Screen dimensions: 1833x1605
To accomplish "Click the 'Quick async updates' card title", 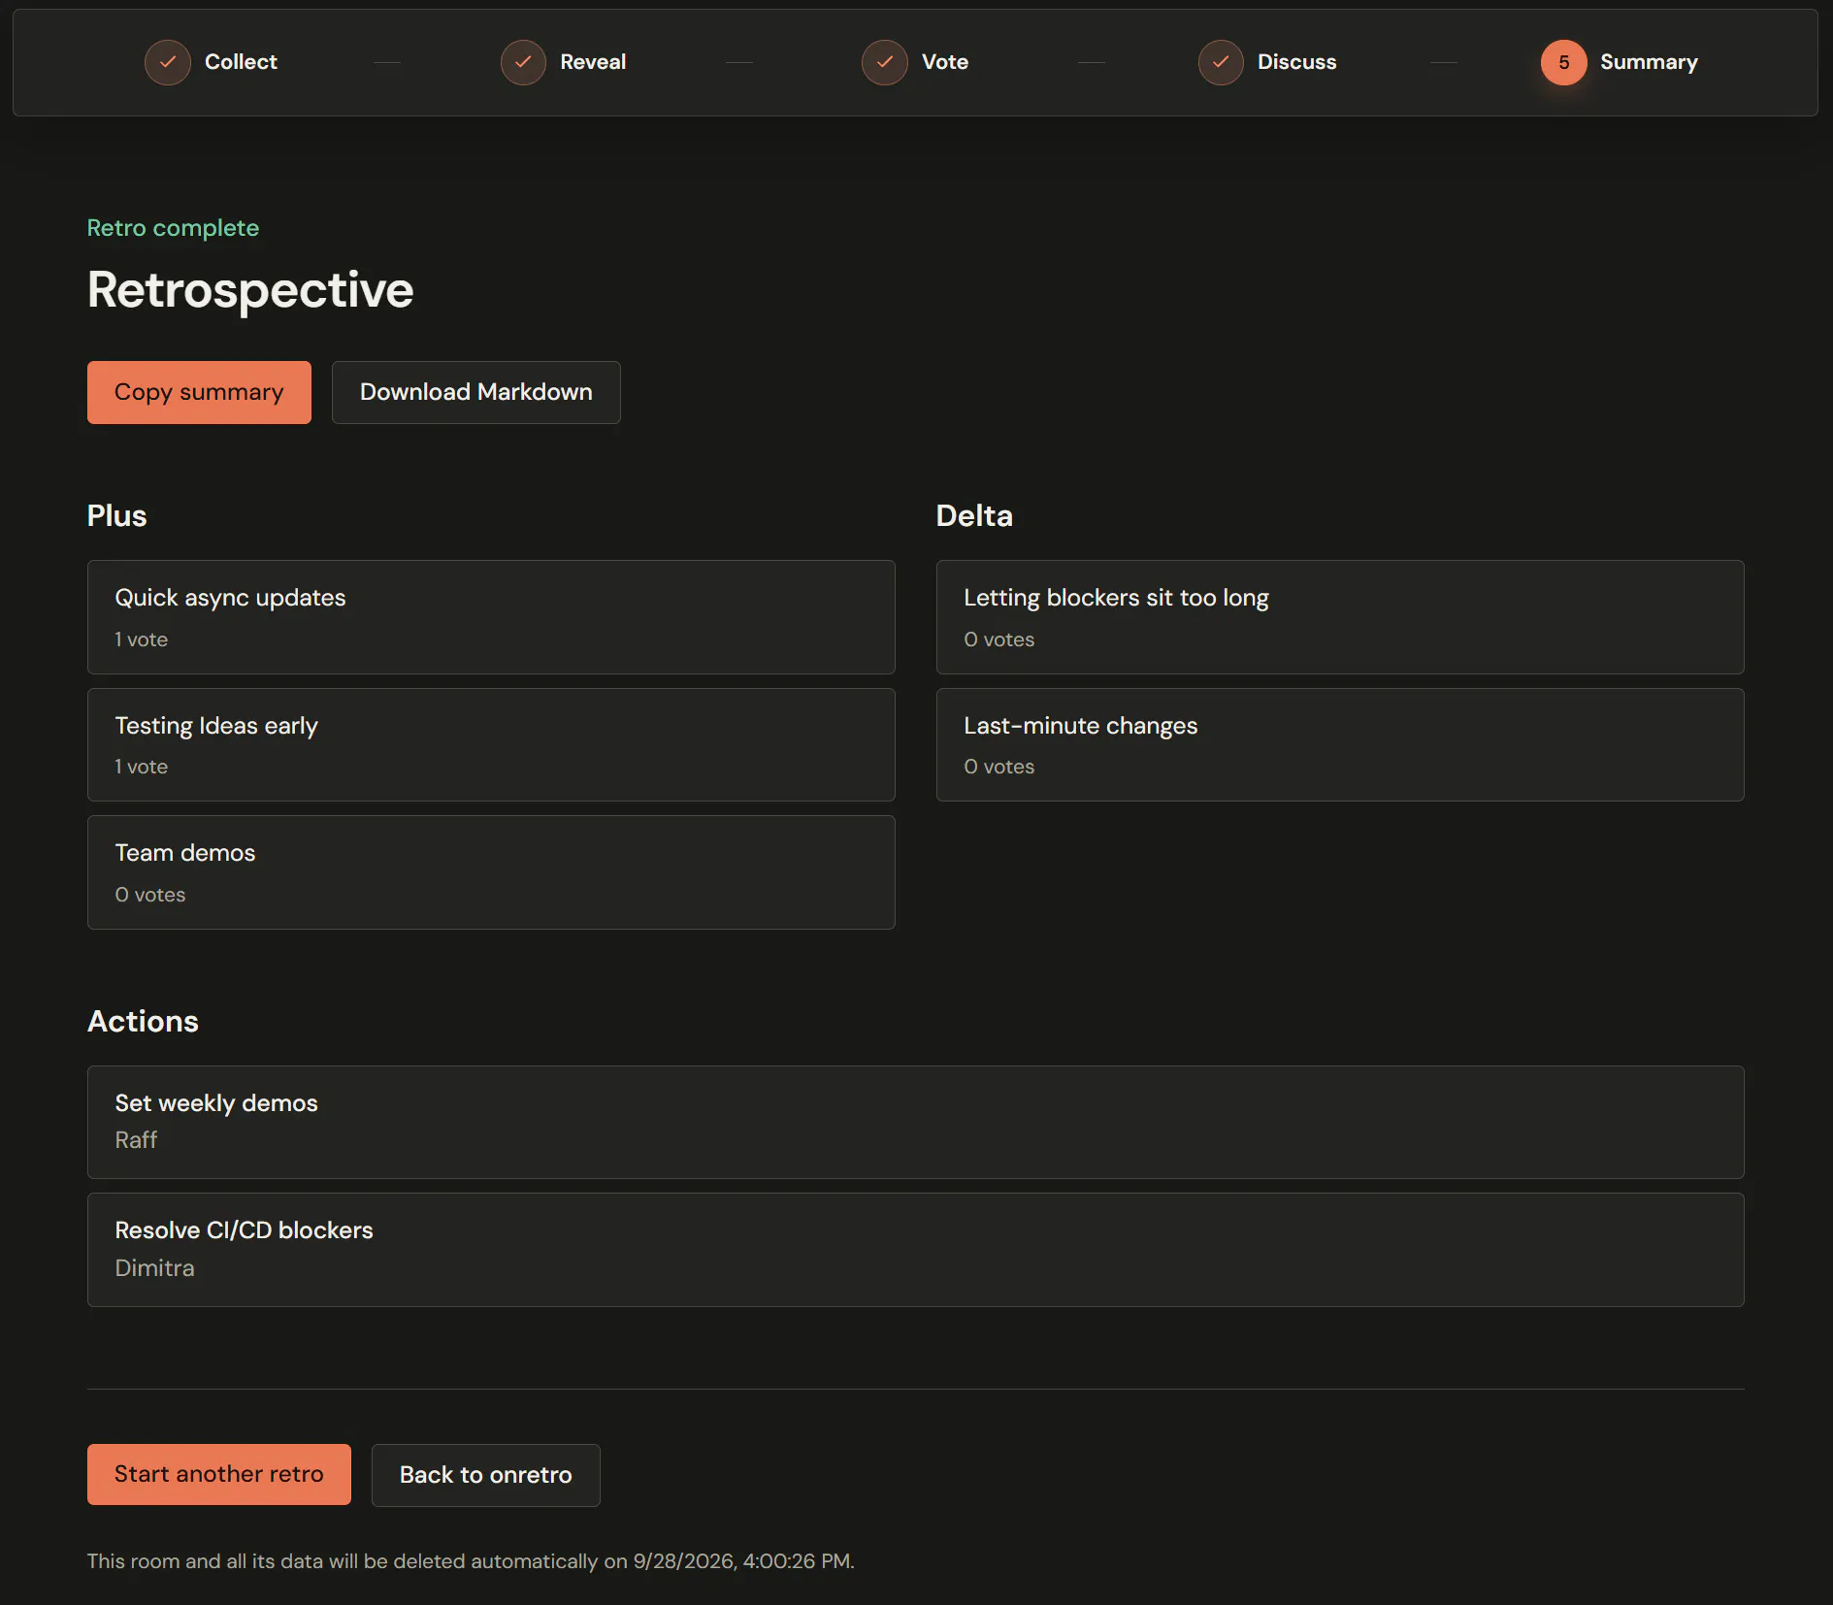I will 230,598.
